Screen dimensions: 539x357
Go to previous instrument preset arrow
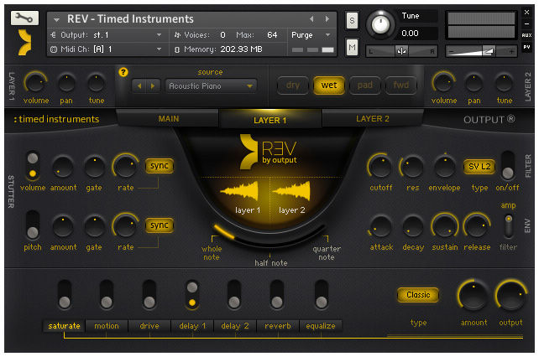pyautogui.click(x=311, y=19)
